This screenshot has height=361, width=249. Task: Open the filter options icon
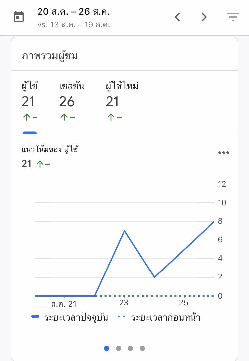[233, 17]
